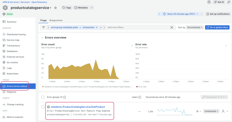Click the filter lines icon
Image resolution: width=232 pixels, height=122 pixels.
44,27
